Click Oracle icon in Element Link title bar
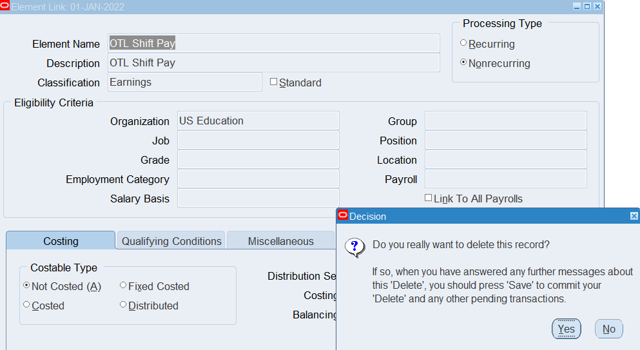 6,6
